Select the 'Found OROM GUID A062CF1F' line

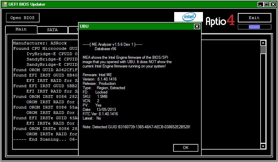46,70
